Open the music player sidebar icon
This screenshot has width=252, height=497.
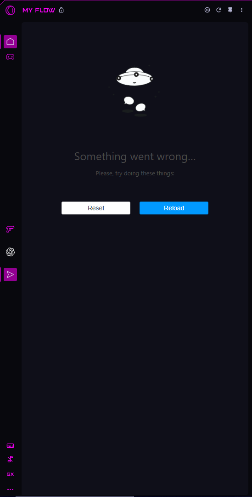click(x=11, y=459)
